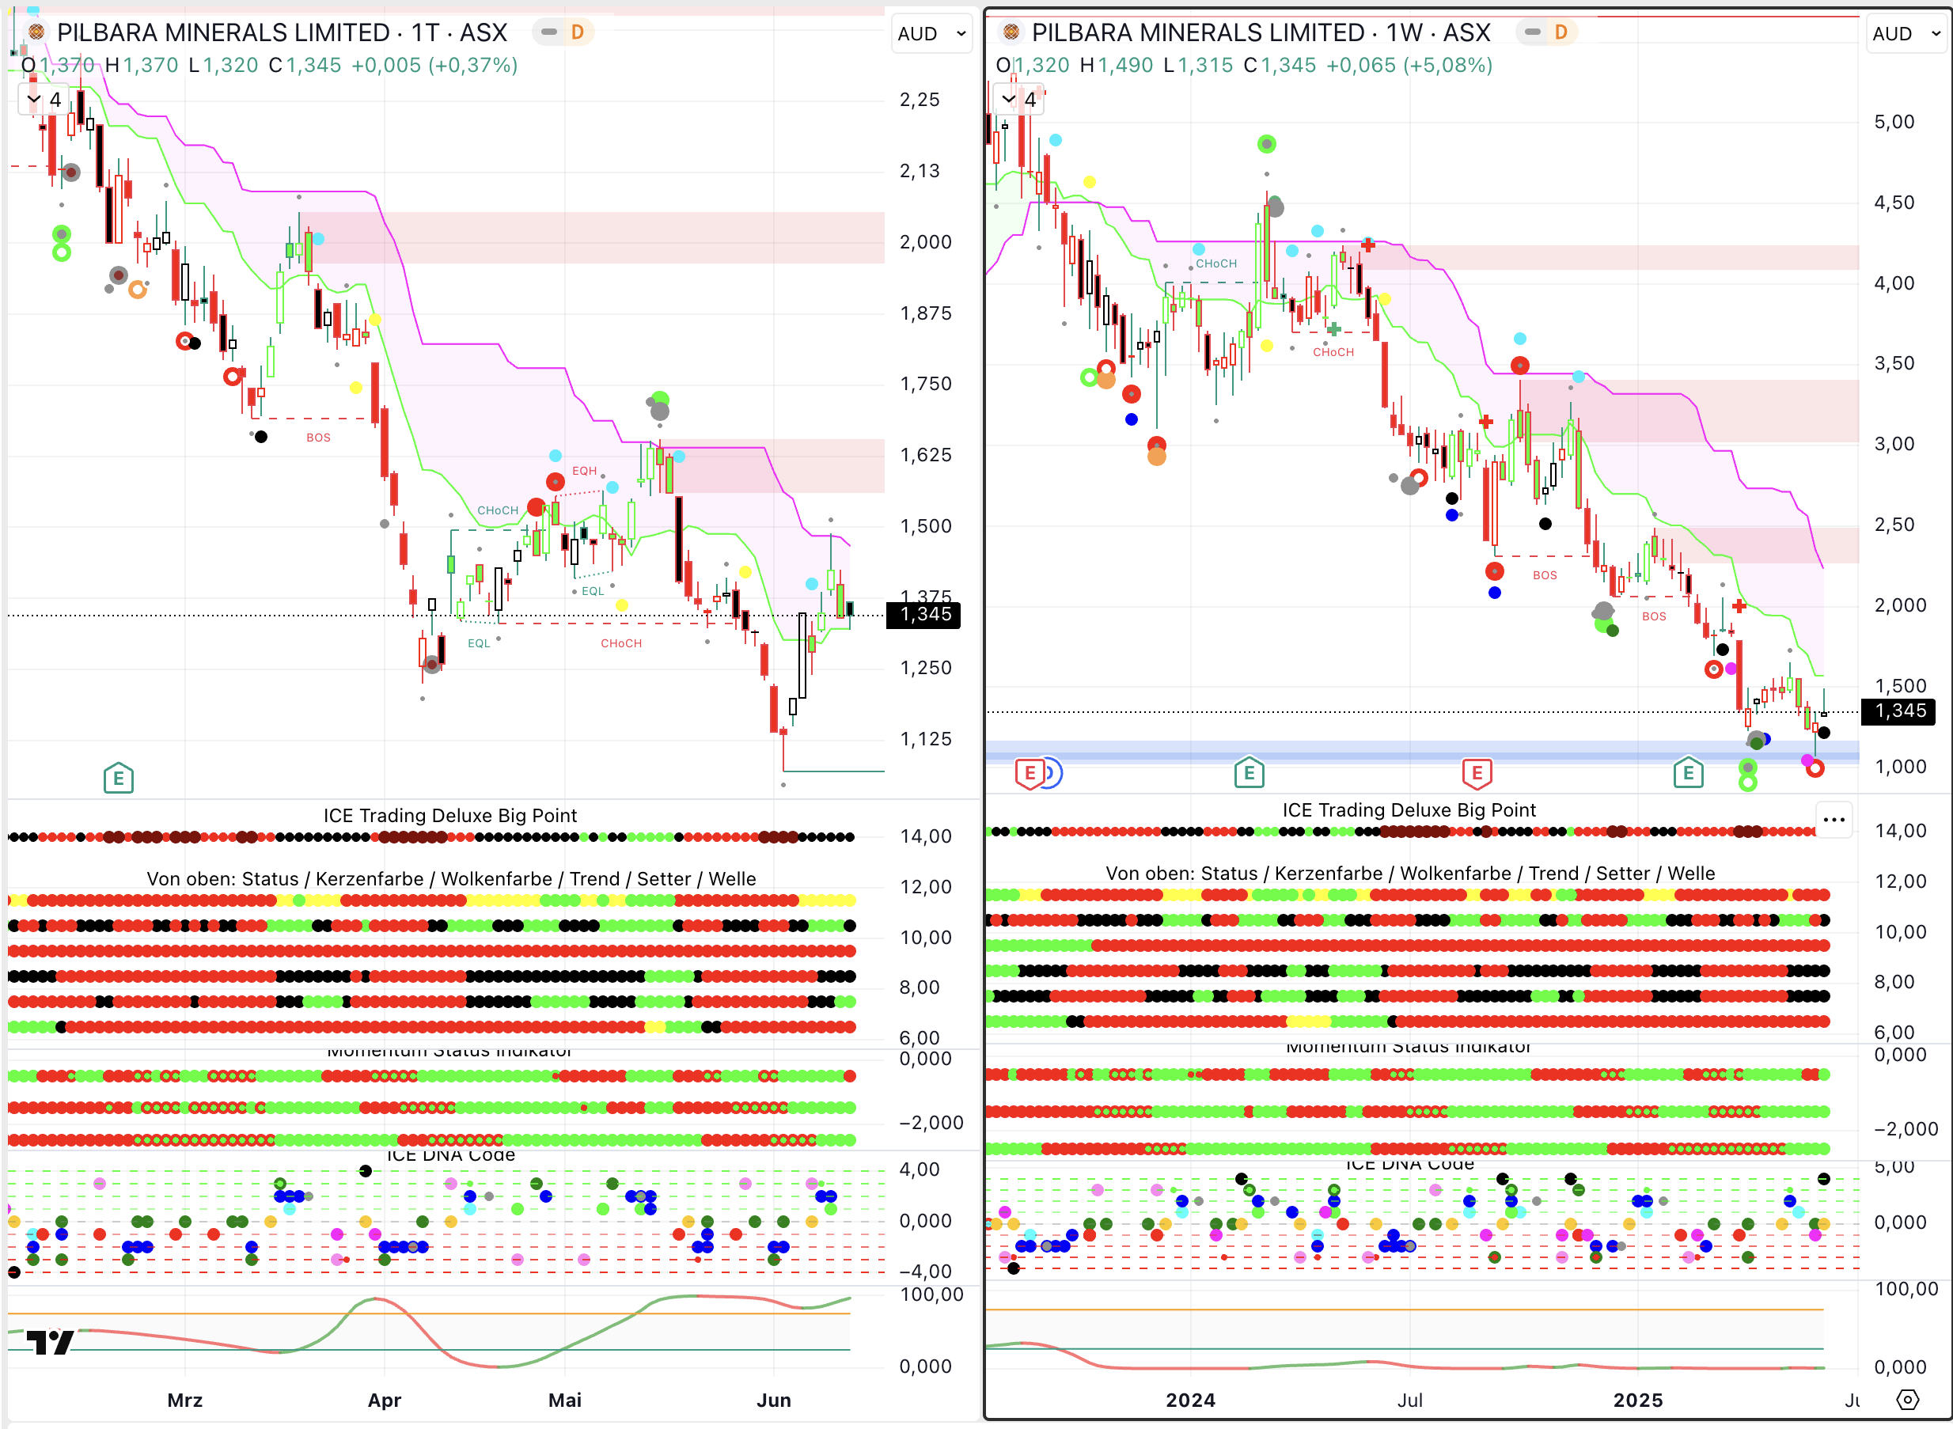Click the green earnings marker on daily chart
1953x1429 pixels.
(119, 779)
